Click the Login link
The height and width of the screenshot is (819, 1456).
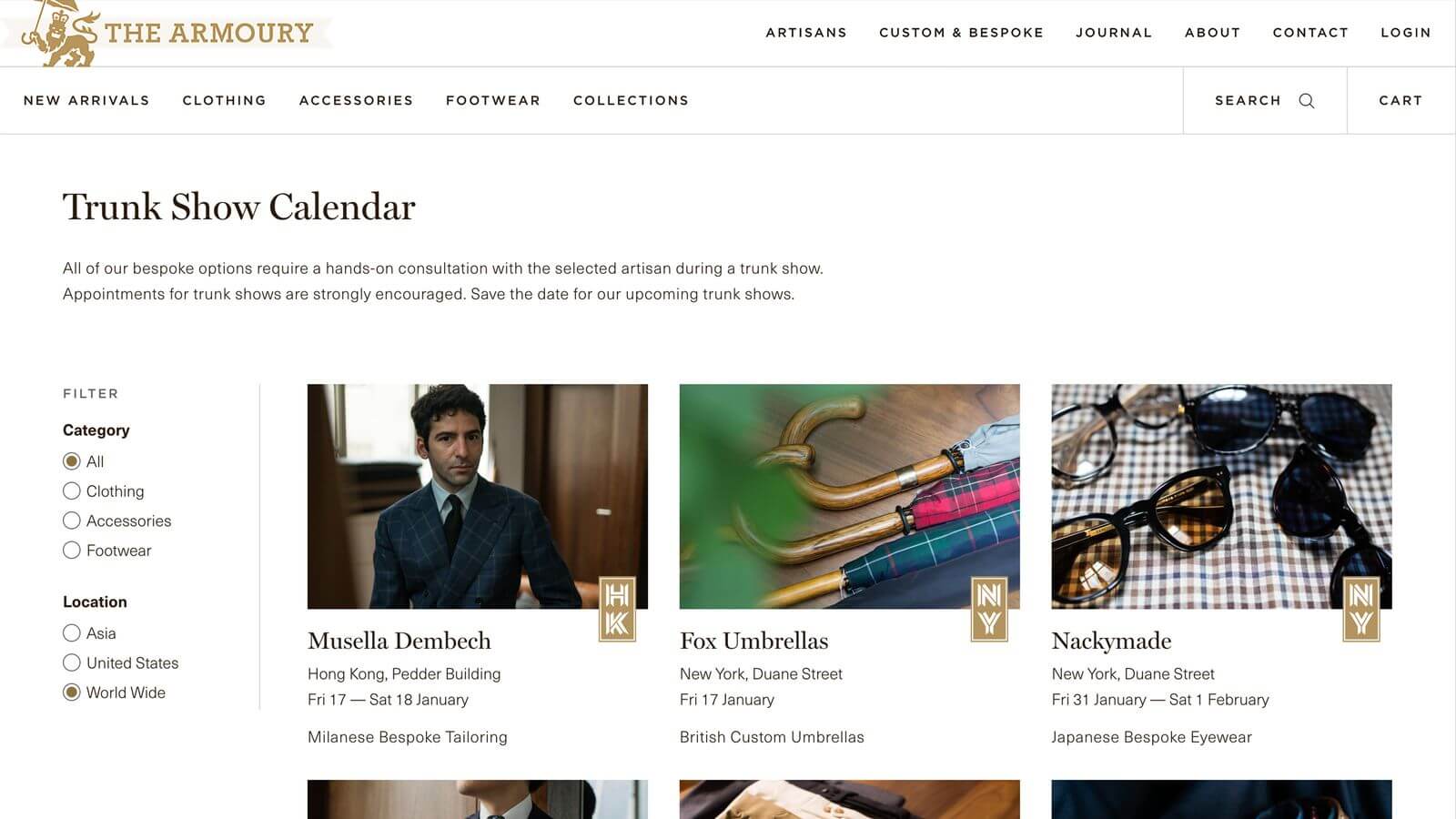pyautogui.click(x=1406, y=33)
